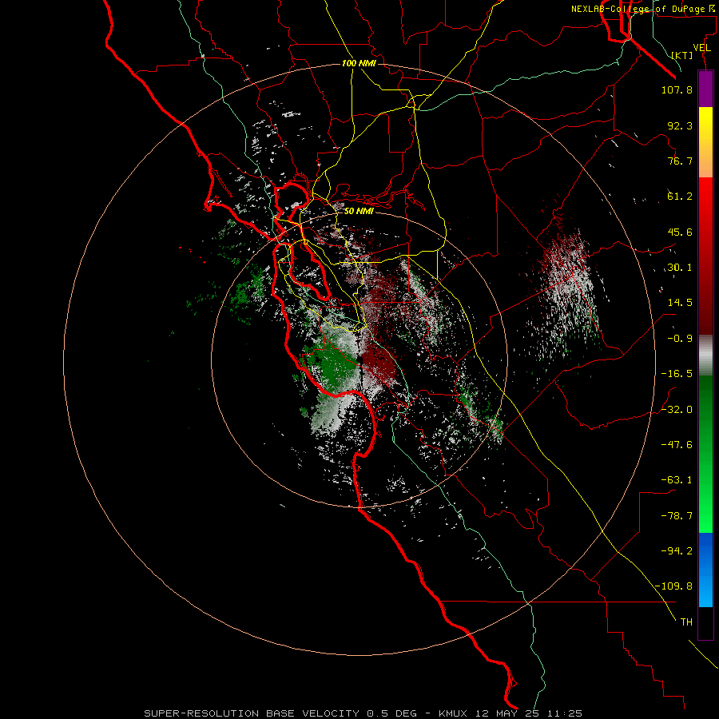
Task: Click the 107.8 velocity scale value
Action: coord(677,89)
